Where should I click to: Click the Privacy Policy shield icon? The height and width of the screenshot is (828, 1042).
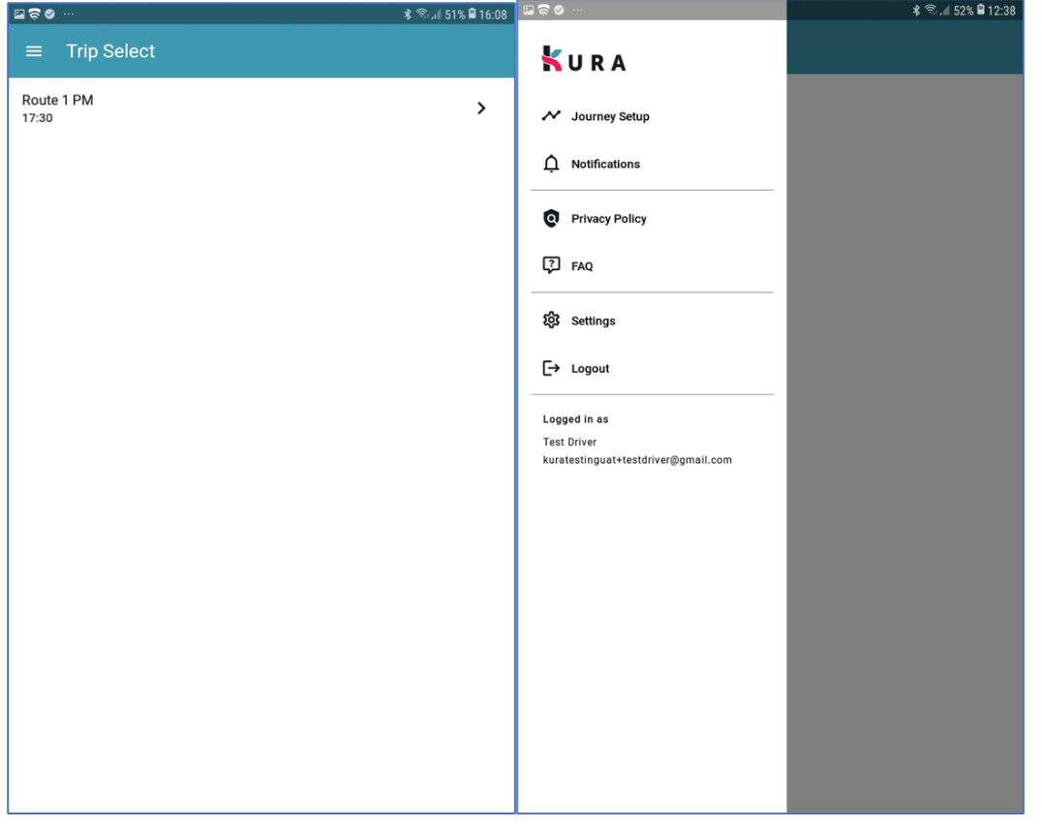pyautogui.click(x=551, y=218)
